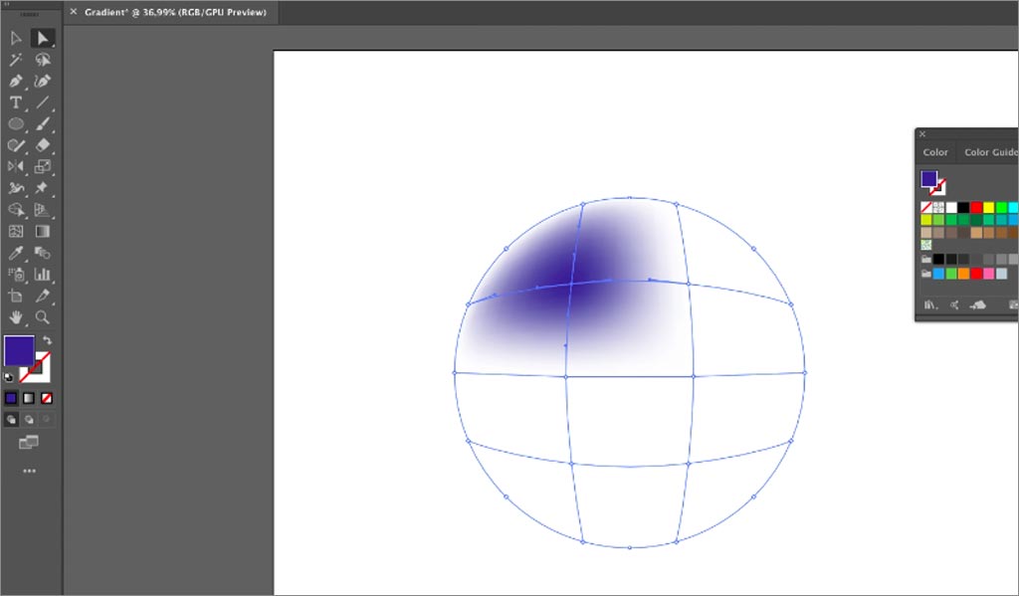
Task: Switch to the Color Guide tab
Action: point(990,151)
